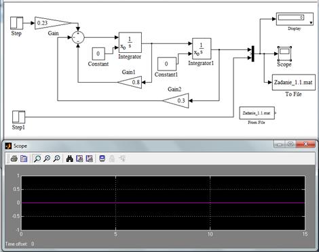This screenshot has width=319, height=252.
Task: Maximize the Scope window
Action: (x=290, y=144)
